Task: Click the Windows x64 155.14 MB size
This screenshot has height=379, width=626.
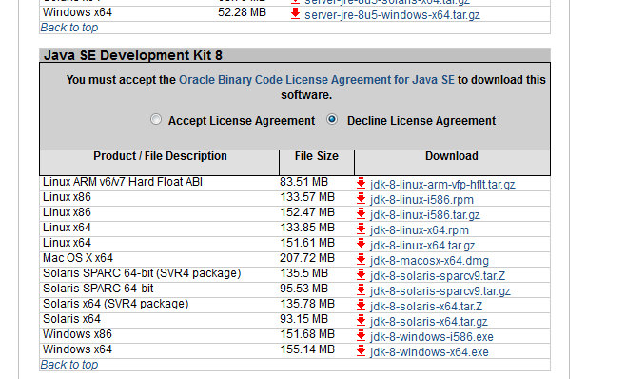Action: click(x=307, y=349)
